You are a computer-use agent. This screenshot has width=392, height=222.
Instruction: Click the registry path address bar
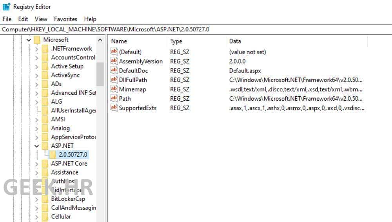tap(196, 29)
